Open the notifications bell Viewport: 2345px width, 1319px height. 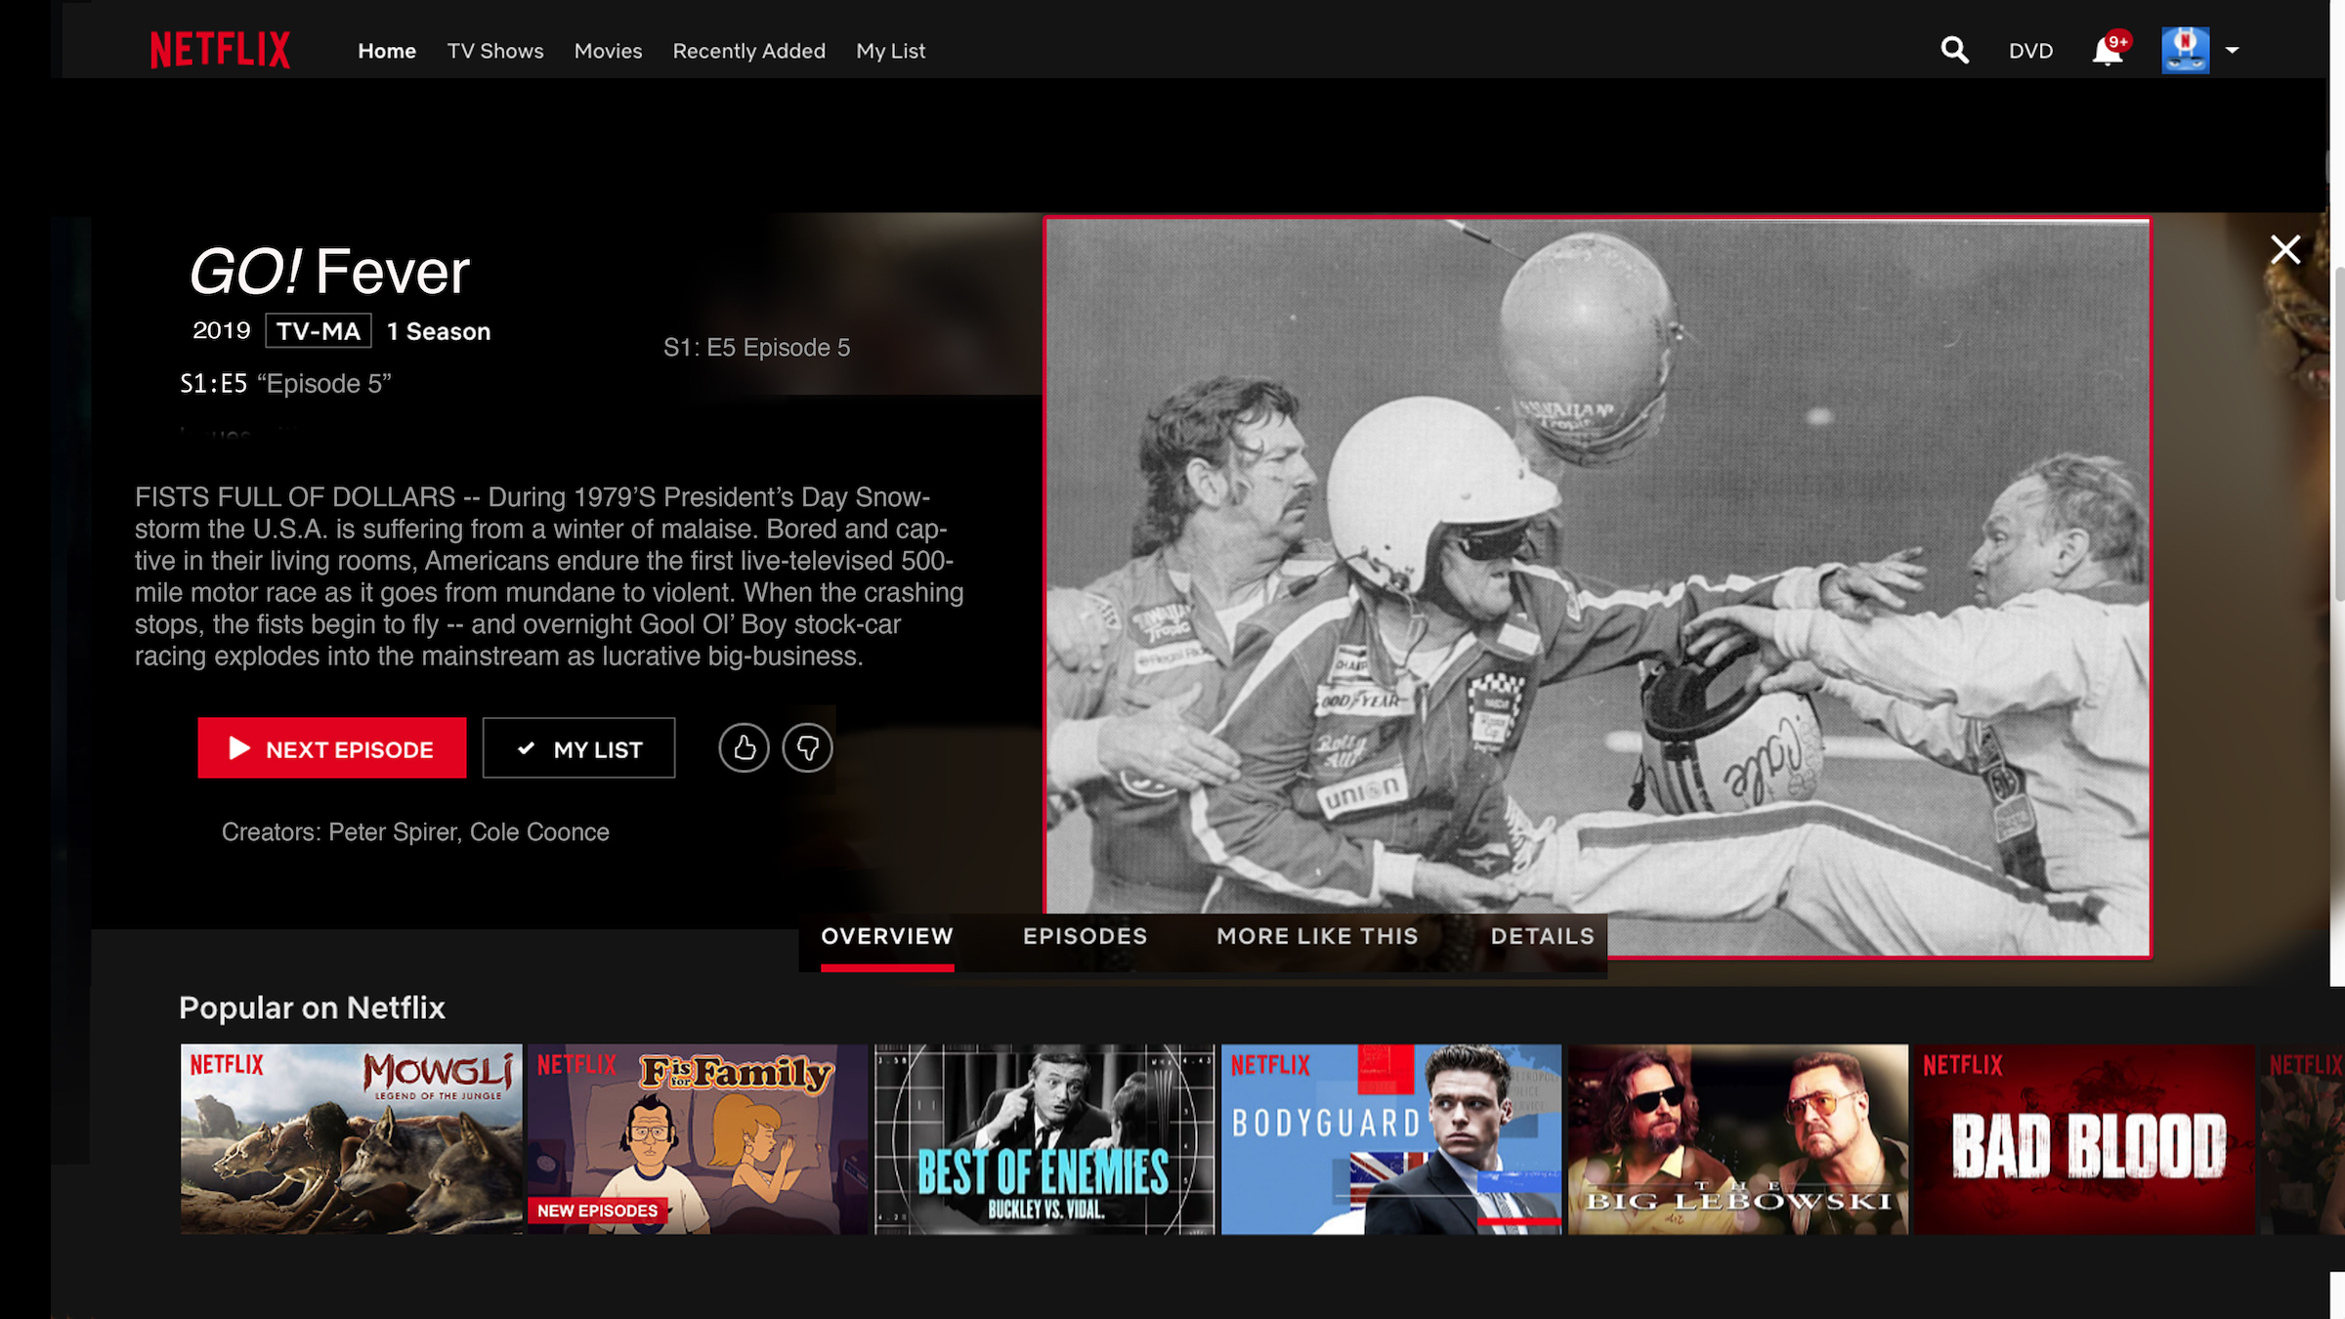pyautogui.click(x=2108, y=51)
